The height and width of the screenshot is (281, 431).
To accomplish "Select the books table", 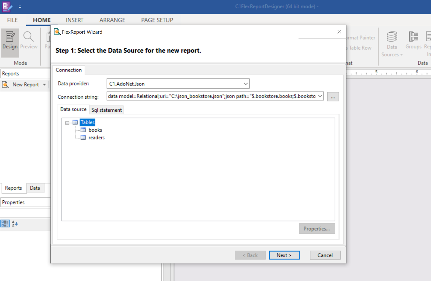I will click(x=95, y=130).
